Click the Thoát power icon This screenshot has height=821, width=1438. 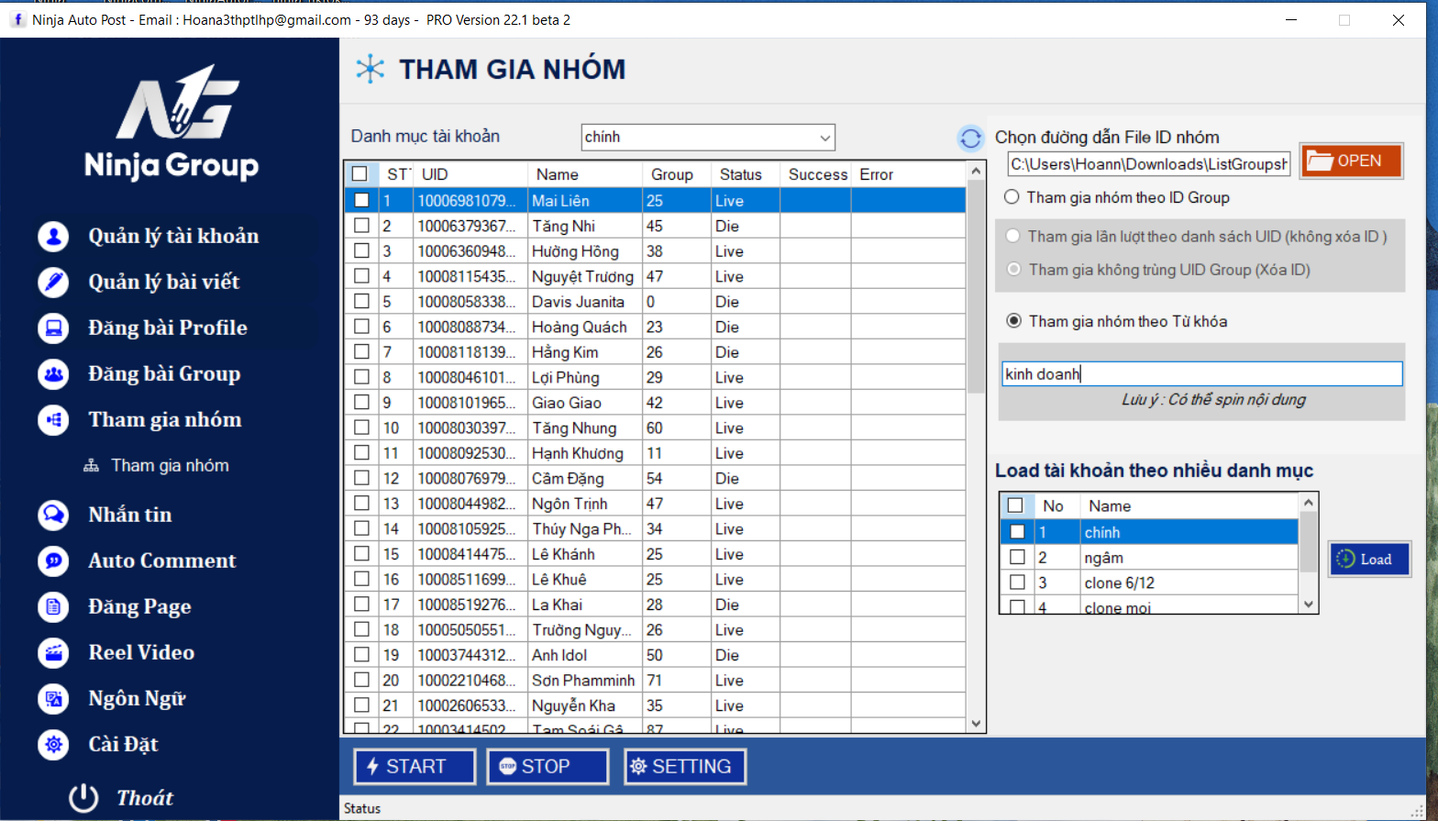[x=83, y=797]
